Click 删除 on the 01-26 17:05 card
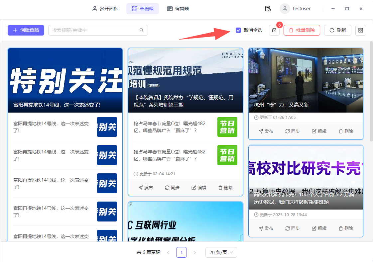This screenshot has height=262, width=373. 346,131
